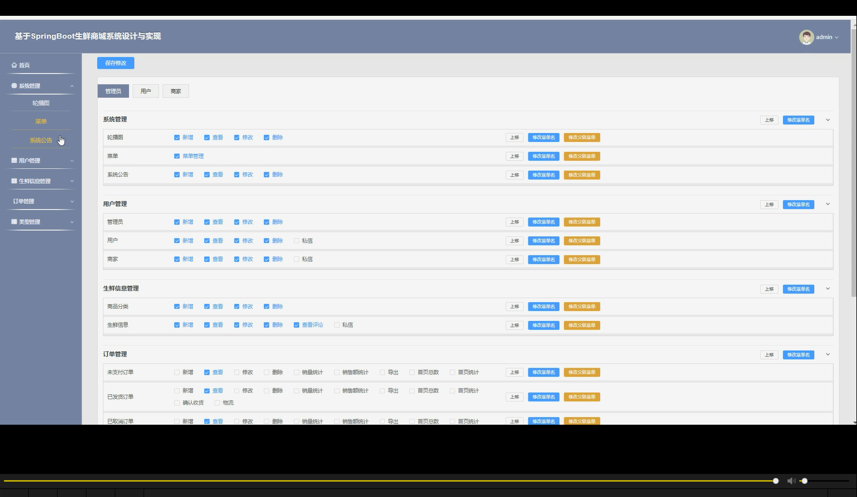Click the video progress bar handle

coord(776,481)
